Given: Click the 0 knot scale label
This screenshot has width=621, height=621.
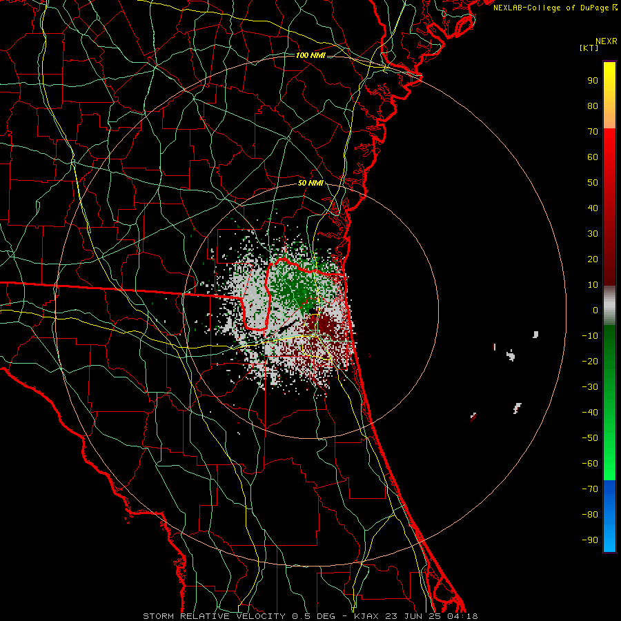Looking at the screenshot, I should [595, 310].
